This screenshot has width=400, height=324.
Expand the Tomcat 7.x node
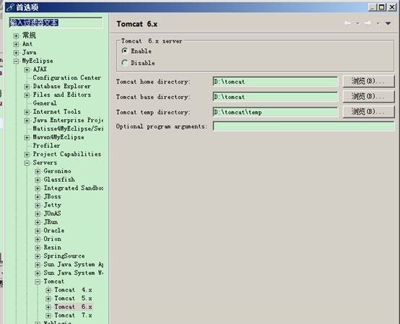(x=48, y=315)
